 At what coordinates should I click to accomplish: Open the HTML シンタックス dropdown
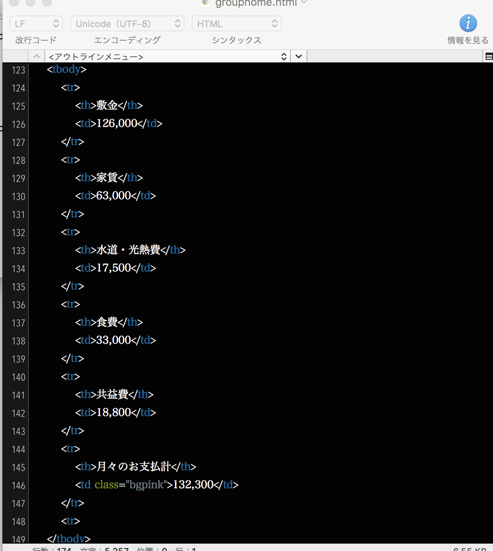click(x=236, y=23)
